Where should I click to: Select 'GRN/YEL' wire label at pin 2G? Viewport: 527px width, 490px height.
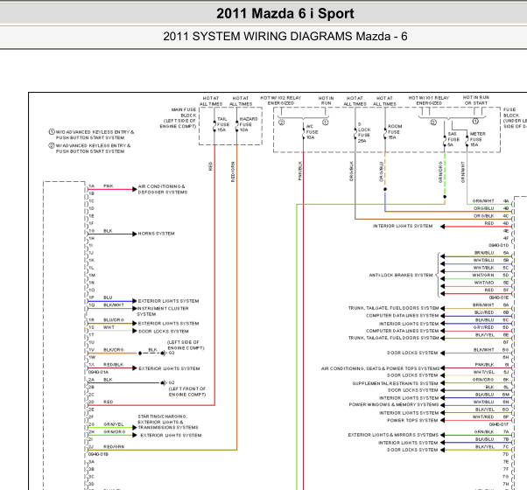pyautogui.click(x=114, y=424)
